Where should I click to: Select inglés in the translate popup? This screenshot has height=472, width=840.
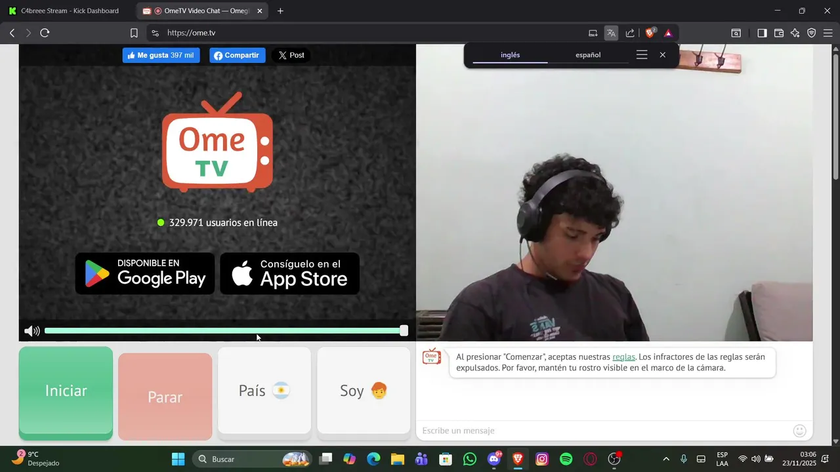click(x=510, y=55)
